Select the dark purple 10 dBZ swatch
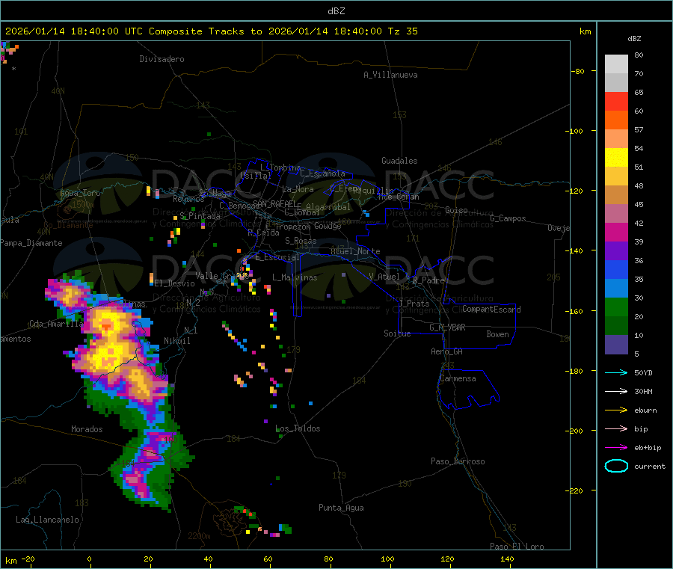 (616, 344)
